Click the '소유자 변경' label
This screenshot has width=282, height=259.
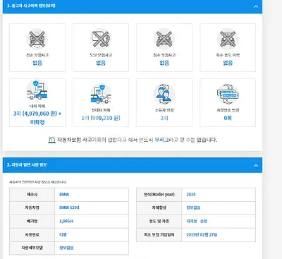pos(164,110)
